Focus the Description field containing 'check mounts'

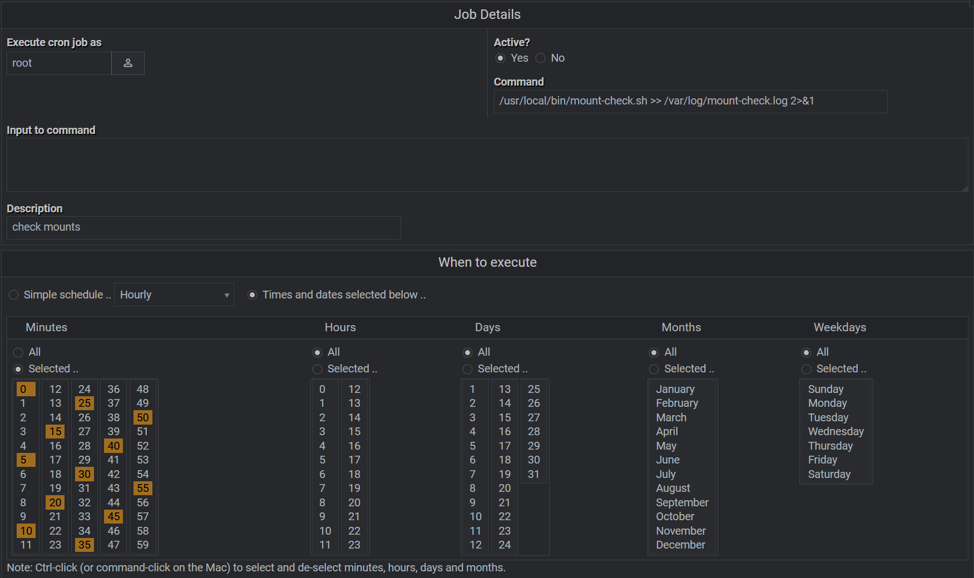[203, 228]
